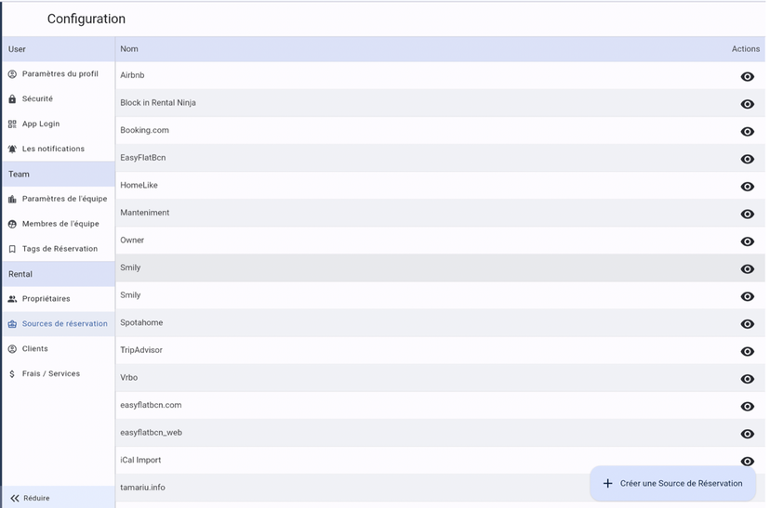Click the Rental section header
Image resolution: width=770 pixels, height=508 pixels.
[59, 274]
